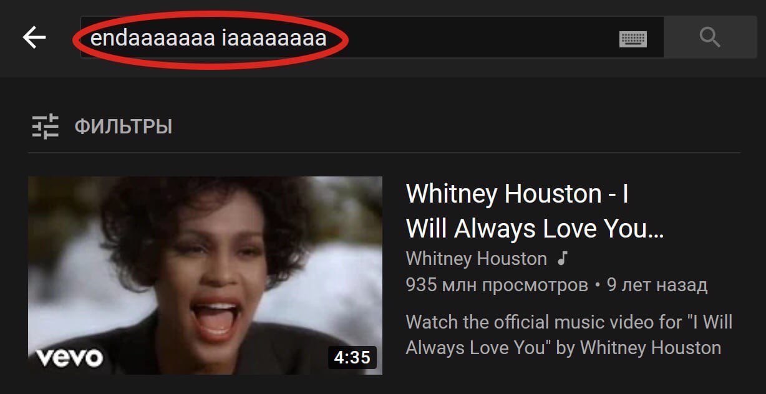Go back with the left arrow icon
The height and width of the screenshot is (394, 766).
click(34, 38)
